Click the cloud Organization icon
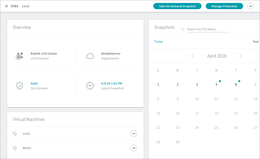 tap(90, 56)
